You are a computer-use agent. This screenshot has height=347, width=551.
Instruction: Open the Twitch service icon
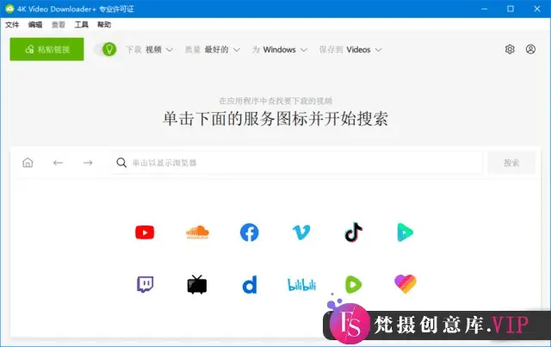coord(145,284)
